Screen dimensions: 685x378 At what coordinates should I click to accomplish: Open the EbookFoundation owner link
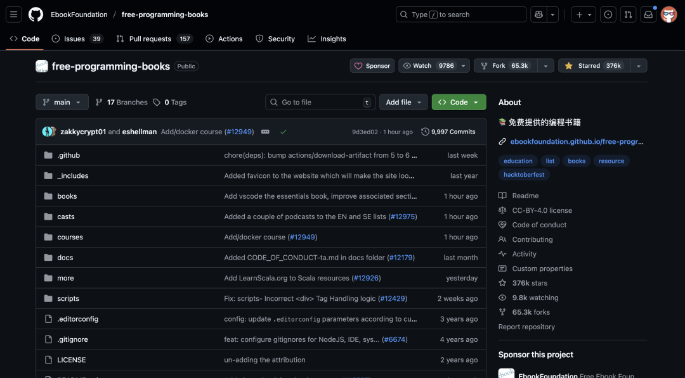(79, 15)
